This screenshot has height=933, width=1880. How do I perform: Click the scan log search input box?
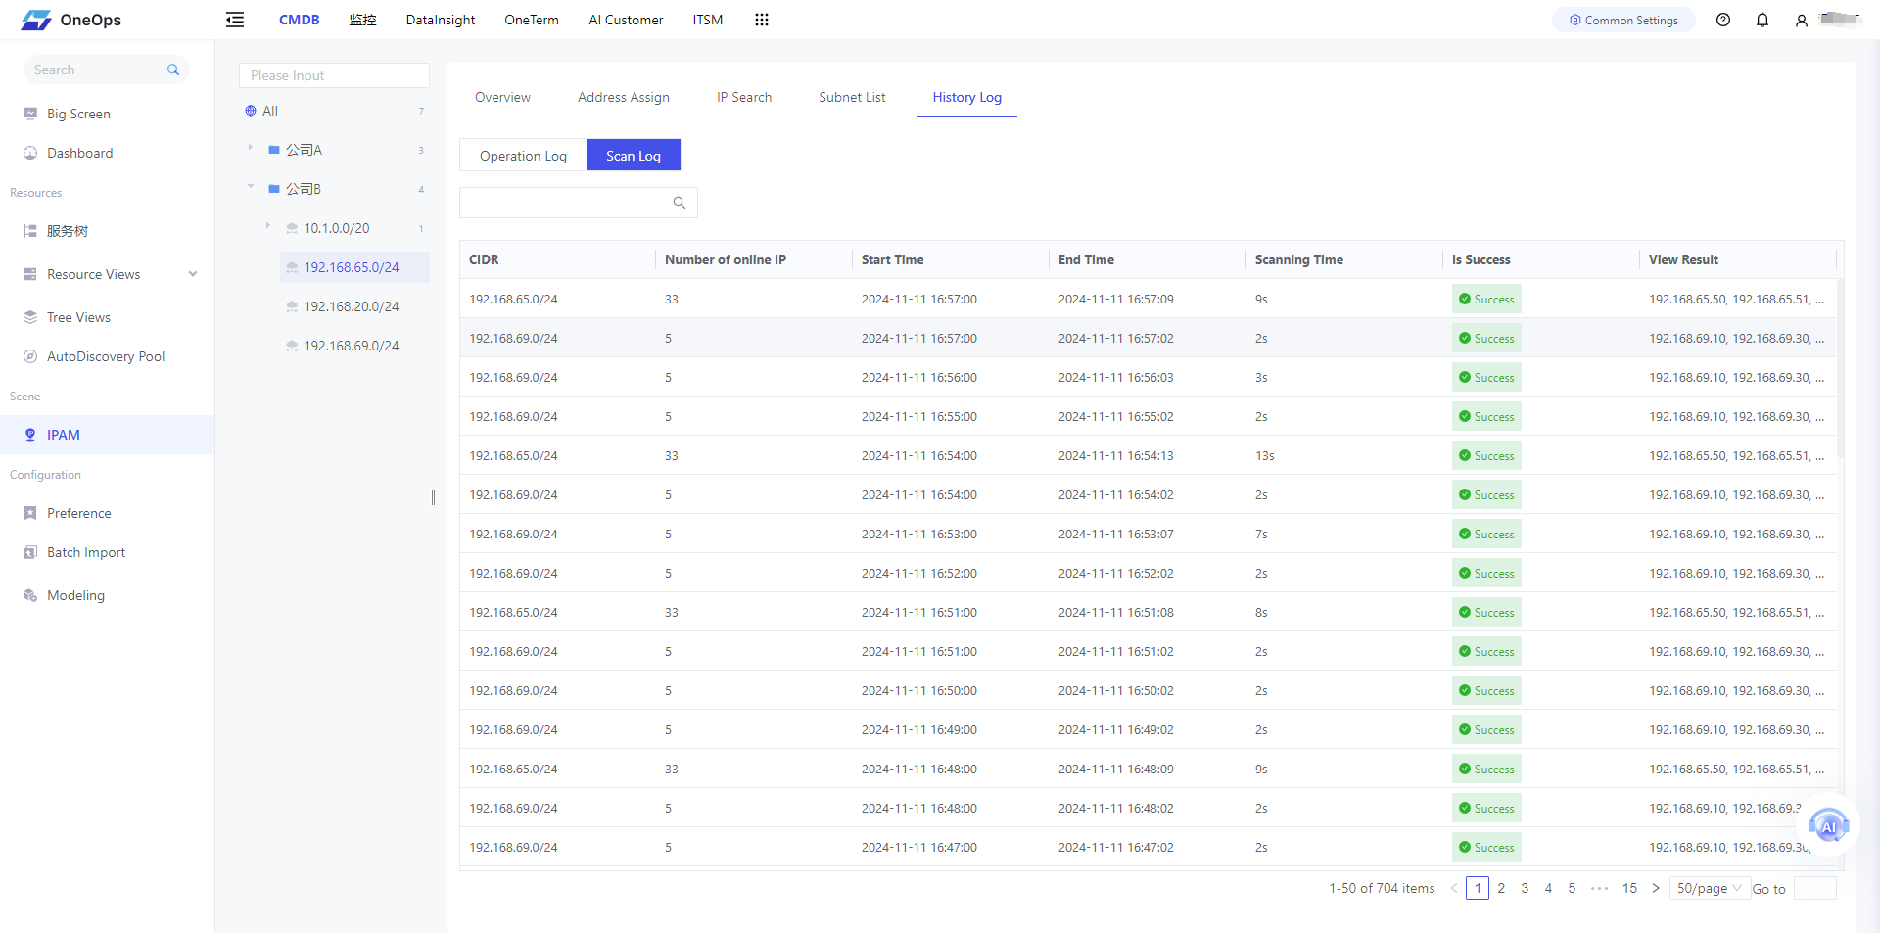click(x=566, y=203)
